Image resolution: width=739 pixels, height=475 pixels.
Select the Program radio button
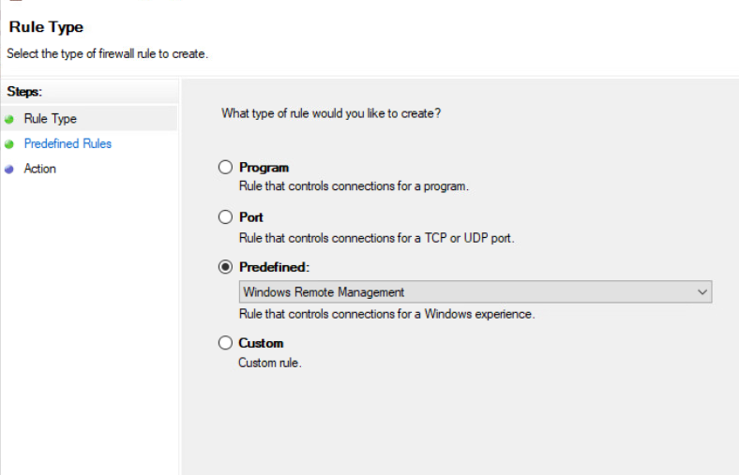click(x=225, y=168)
